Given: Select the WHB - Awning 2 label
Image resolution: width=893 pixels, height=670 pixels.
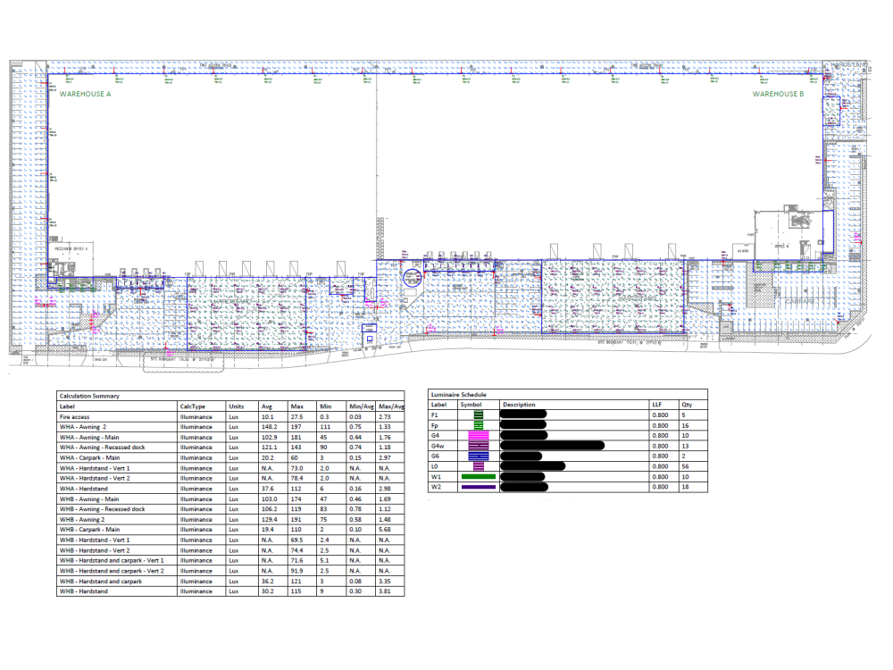Looking at the screenshot, I should click(82, 520).
